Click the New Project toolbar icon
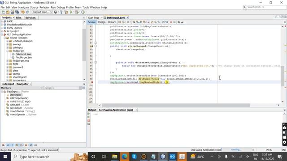The image size is (287, 161). point(8,12)
